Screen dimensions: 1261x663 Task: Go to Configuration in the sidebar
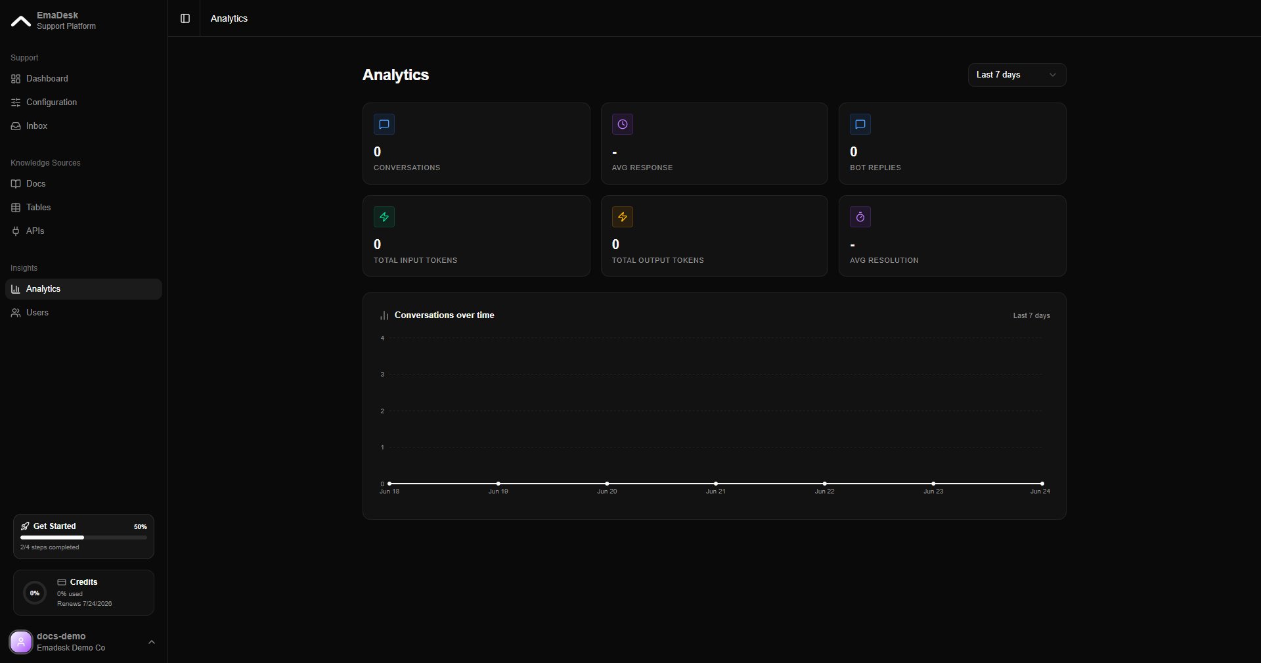click(83, 103)
